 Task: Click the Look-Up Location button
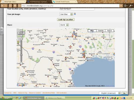(x=66, y=19)
